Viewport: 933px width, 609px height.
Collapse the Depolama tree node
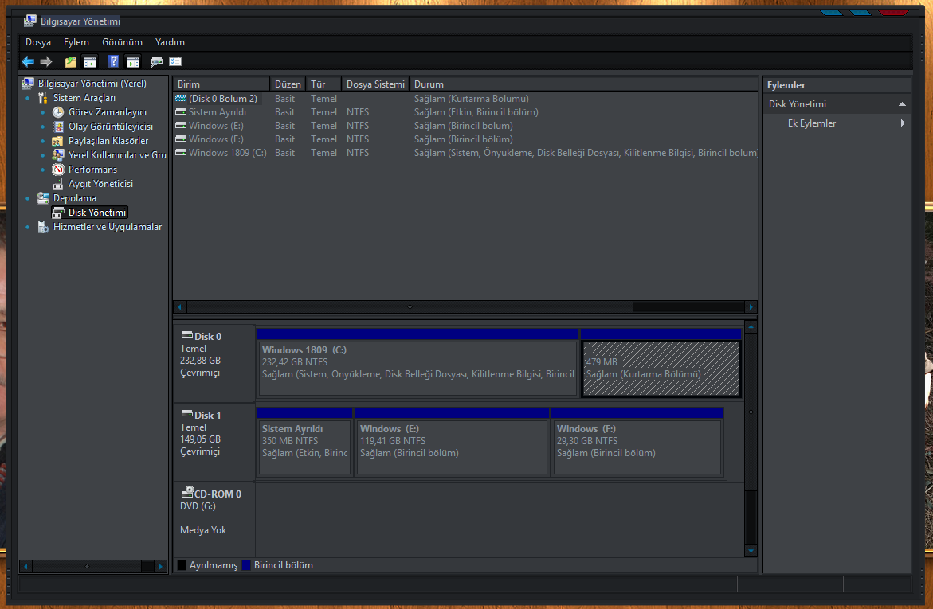point(27,199)
